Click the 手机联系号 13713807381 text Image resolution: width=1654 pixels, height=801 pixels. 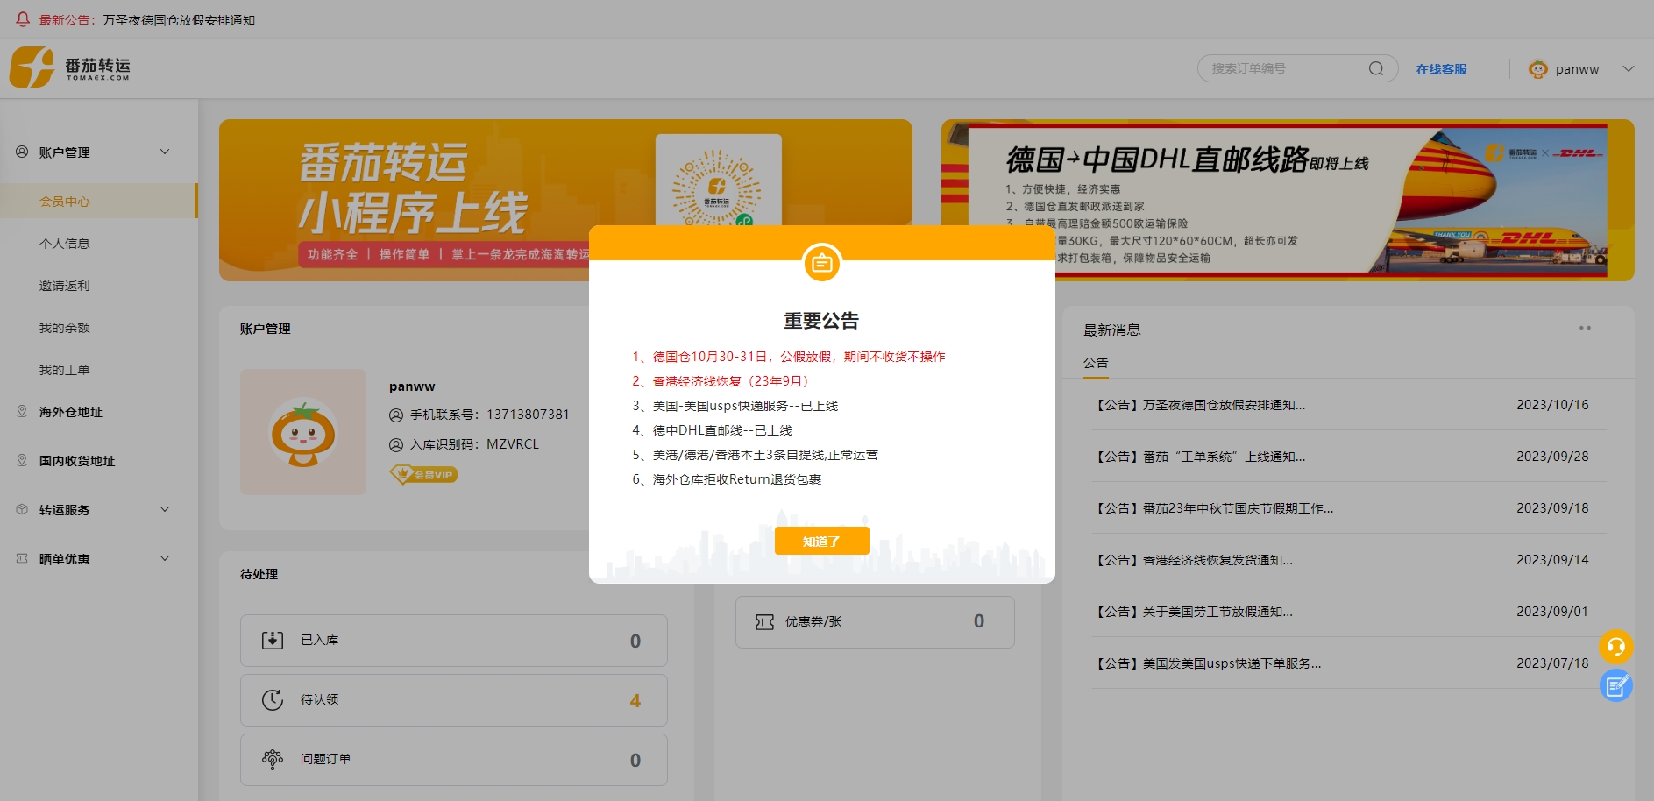tap(490, 415)
